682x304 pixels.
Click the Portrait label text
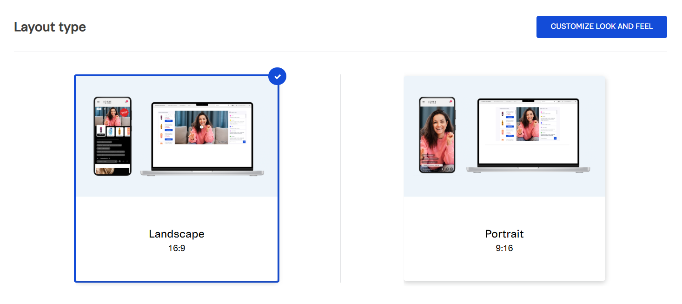[x=504, y=234]
